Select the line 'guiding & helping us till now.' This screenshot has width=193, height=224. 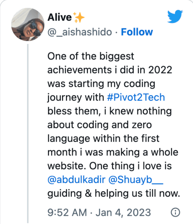pyautogui.click(x=114, y=194)
